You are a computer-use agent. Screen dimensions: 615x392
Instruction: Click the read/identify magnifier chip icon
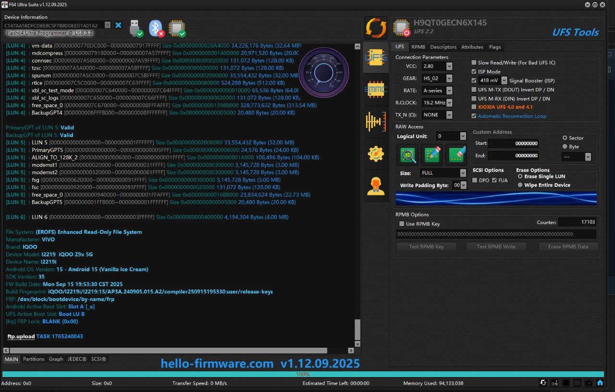(x=408, y=154)
